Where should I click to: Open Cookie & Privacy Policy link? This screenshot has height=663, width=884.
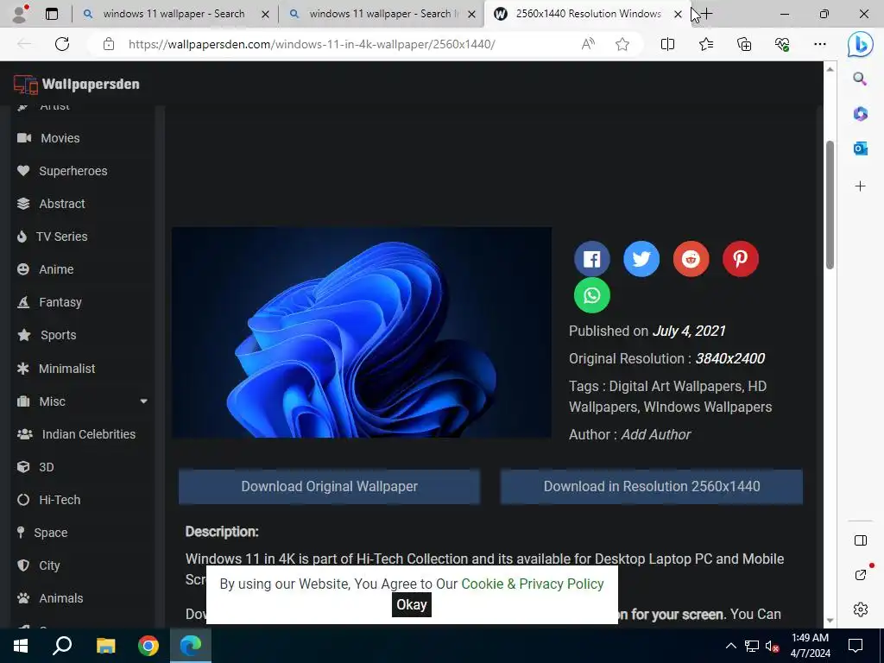click(x=532, y=584)
